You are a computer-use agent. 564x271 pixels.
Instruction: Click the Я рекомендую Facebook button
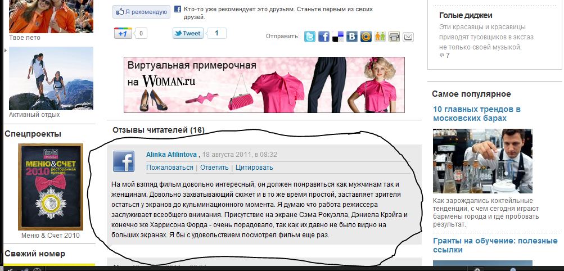(x=141, y=12)
